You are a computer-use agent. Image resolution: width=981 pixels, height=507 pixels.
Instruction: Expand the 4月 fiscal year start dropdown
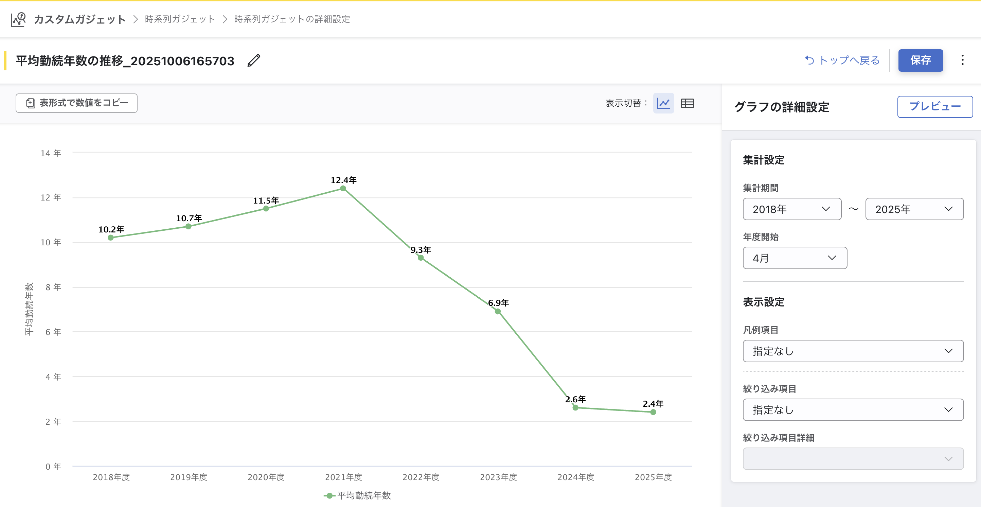(x=795, y=258)
